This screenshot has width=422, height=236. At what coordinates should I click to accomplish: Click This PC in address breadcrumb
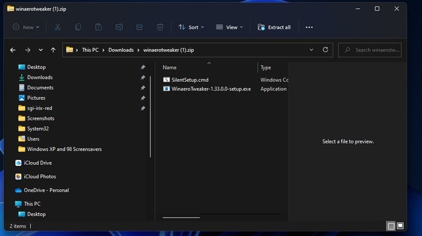point(90,50)
